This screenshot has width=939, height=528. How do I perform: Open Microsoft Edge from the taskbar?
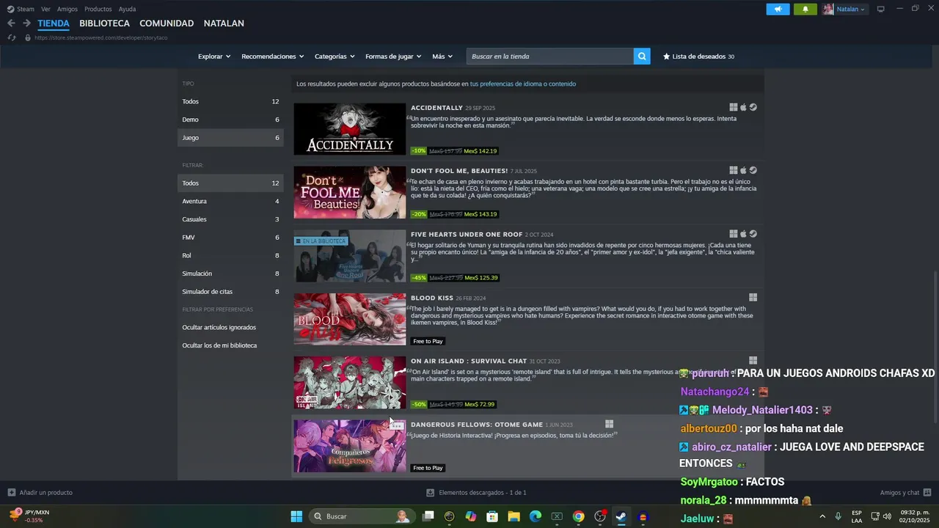point(536,516)
